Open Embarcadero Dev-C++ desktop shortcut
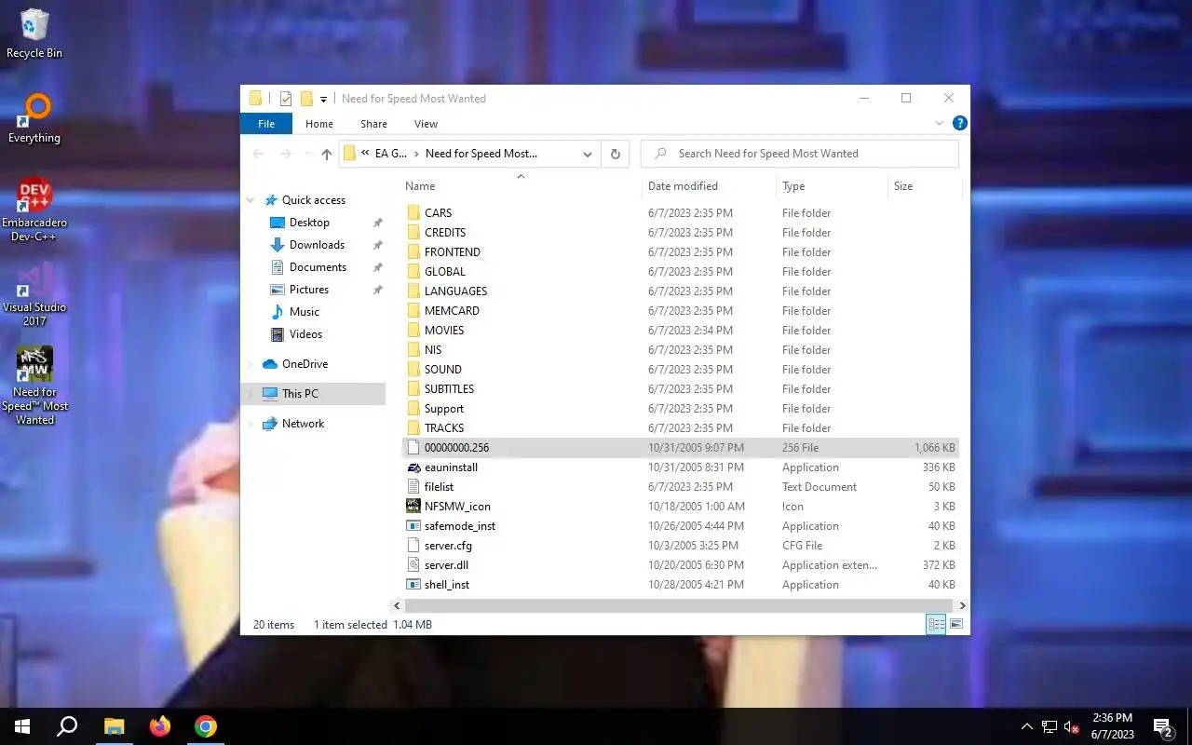Image resolution: width=1192 pixels, height=745 pixels. pyautogui.click(x=34, y=210)
